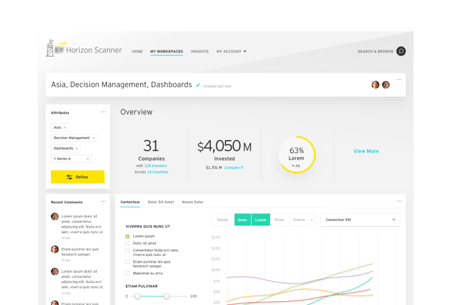Open the 128 Investors link
This screenshot has width=452, height=305.
click(156, 165)
